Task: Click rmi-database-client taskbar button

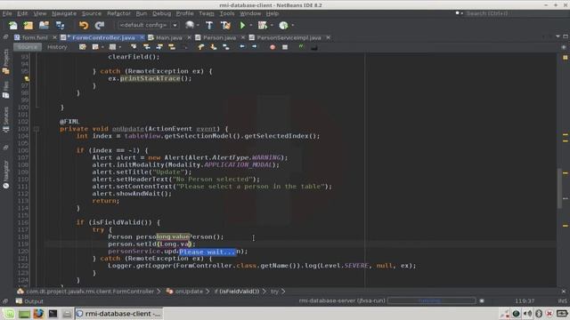Action: pos(118,314)
